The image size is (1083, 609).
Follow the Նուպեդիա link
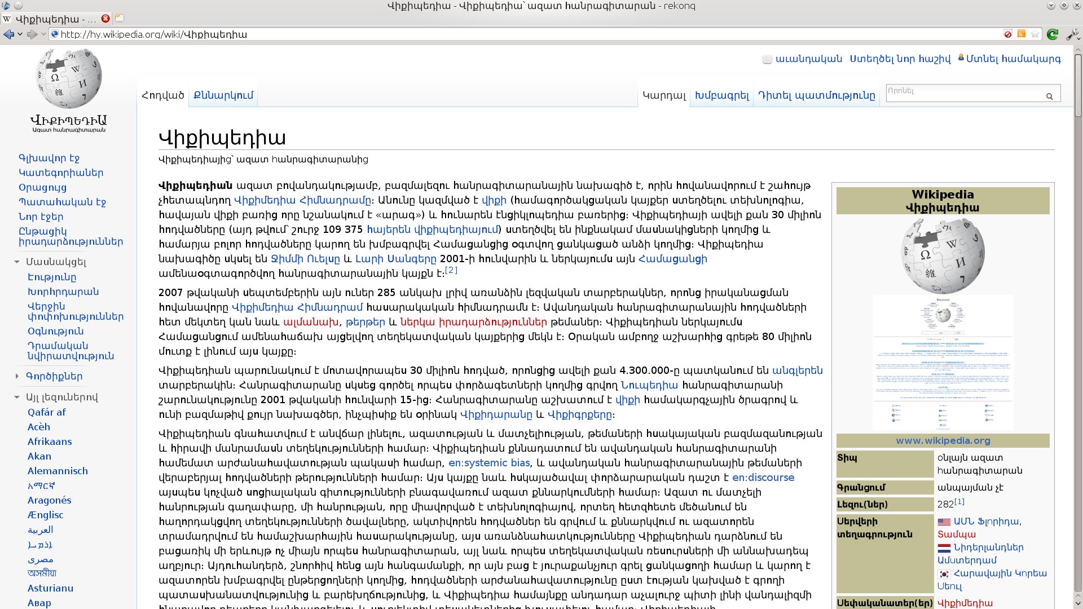(649, 385)
